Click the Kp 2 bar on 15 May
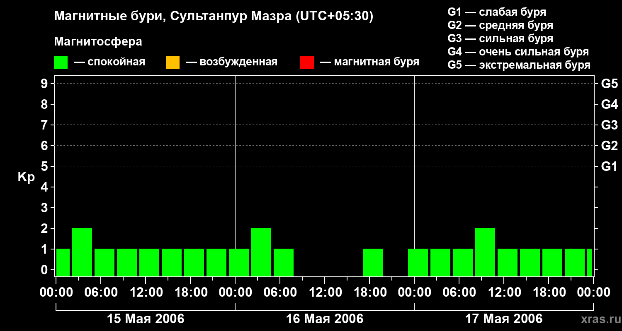This screenshot has height=331, width=622. [x=82, y=252]
